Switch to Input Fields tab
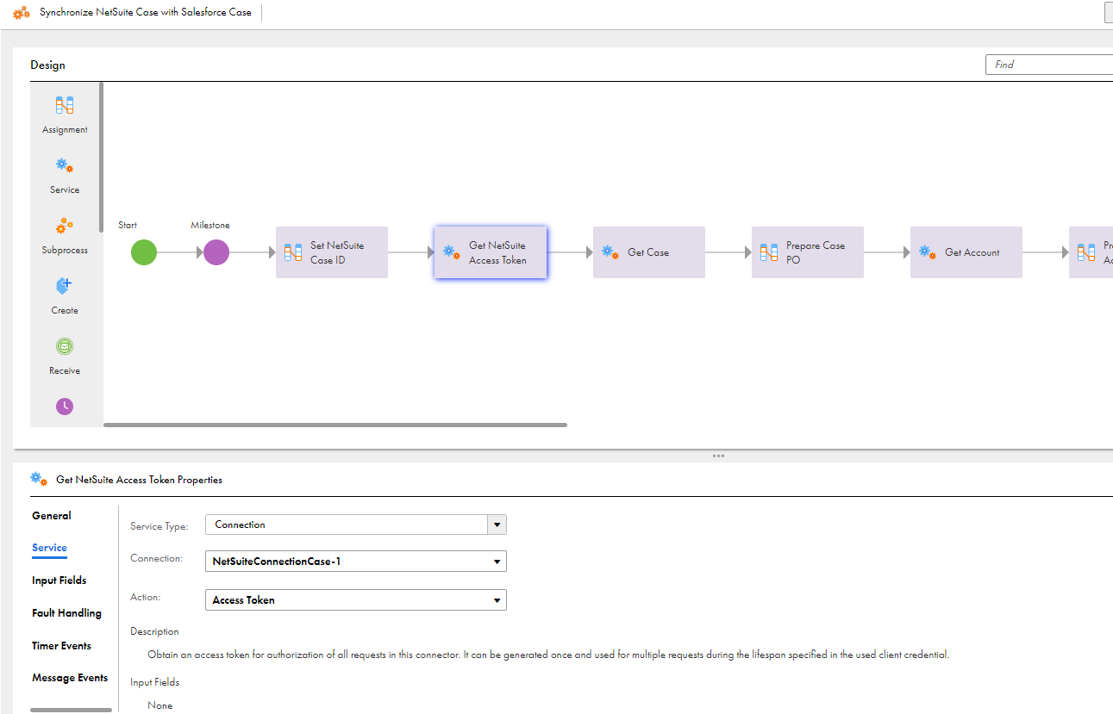 click(x=59, y=581)
